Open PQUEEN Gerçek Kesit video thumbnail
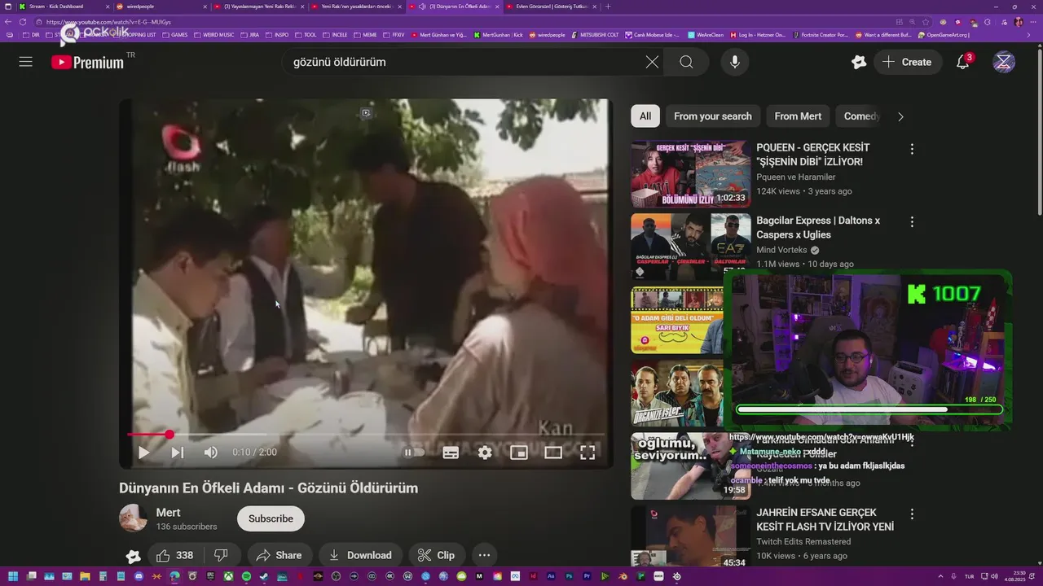Image resolution: width=1043 pixels, height=586 pixels. tap(690, 174)
